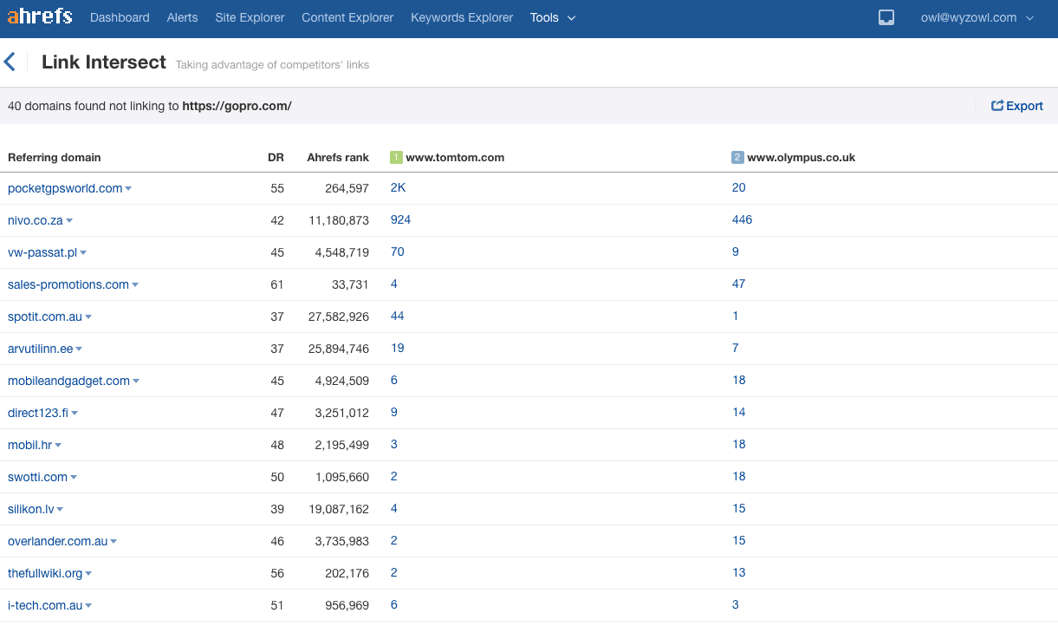Open the Dashboard menu item
Screen dimensions: 1058x626
(120, 17)
